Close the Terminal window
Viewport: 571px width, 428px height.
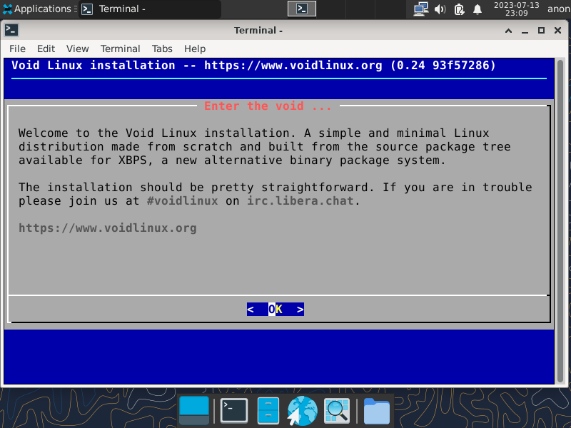click(557, 31)
